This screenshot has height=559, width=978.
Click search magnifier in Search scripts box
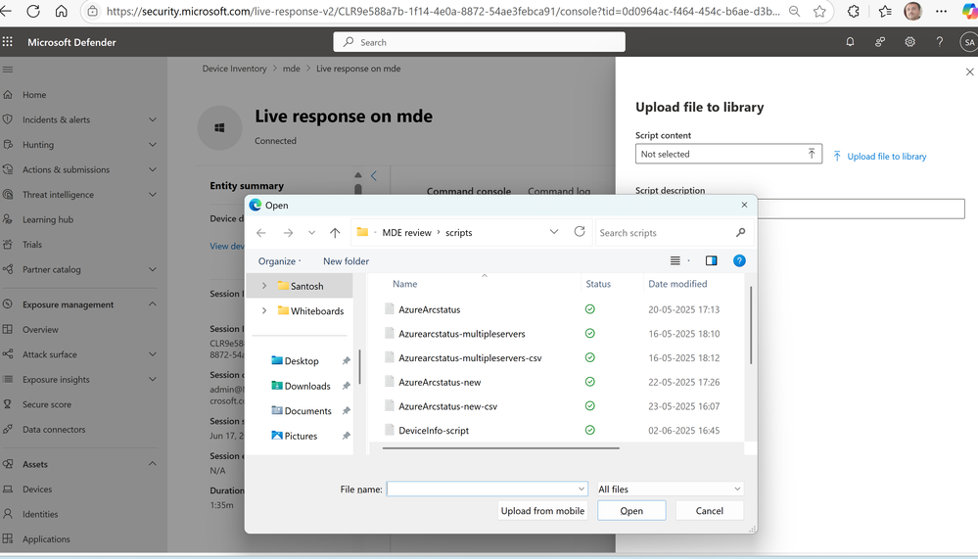740,232
